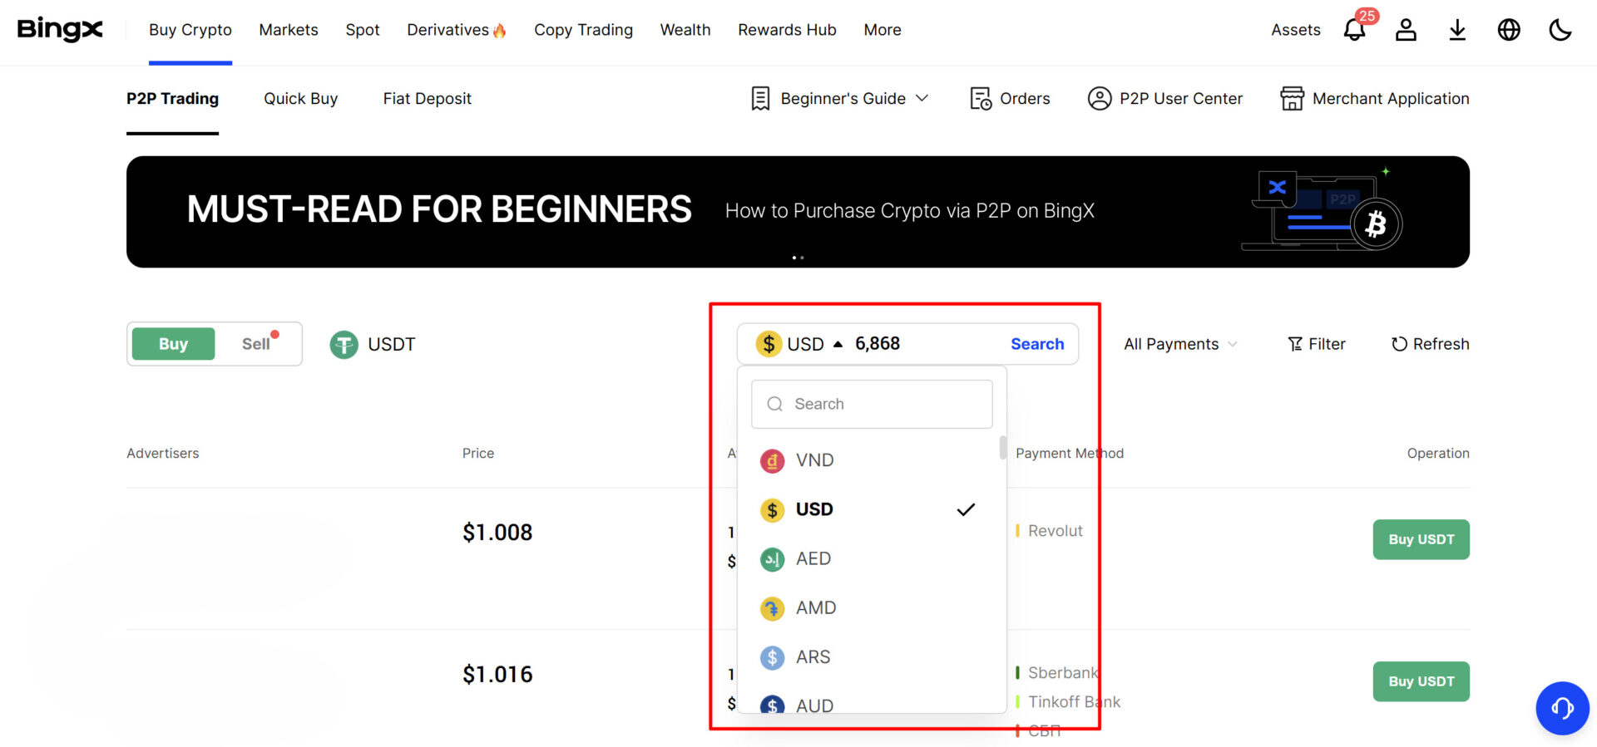The width and height of the screenshot is (1597, 747).
Task: Open the Filter funnel icon
Action: coord(1295,344)
